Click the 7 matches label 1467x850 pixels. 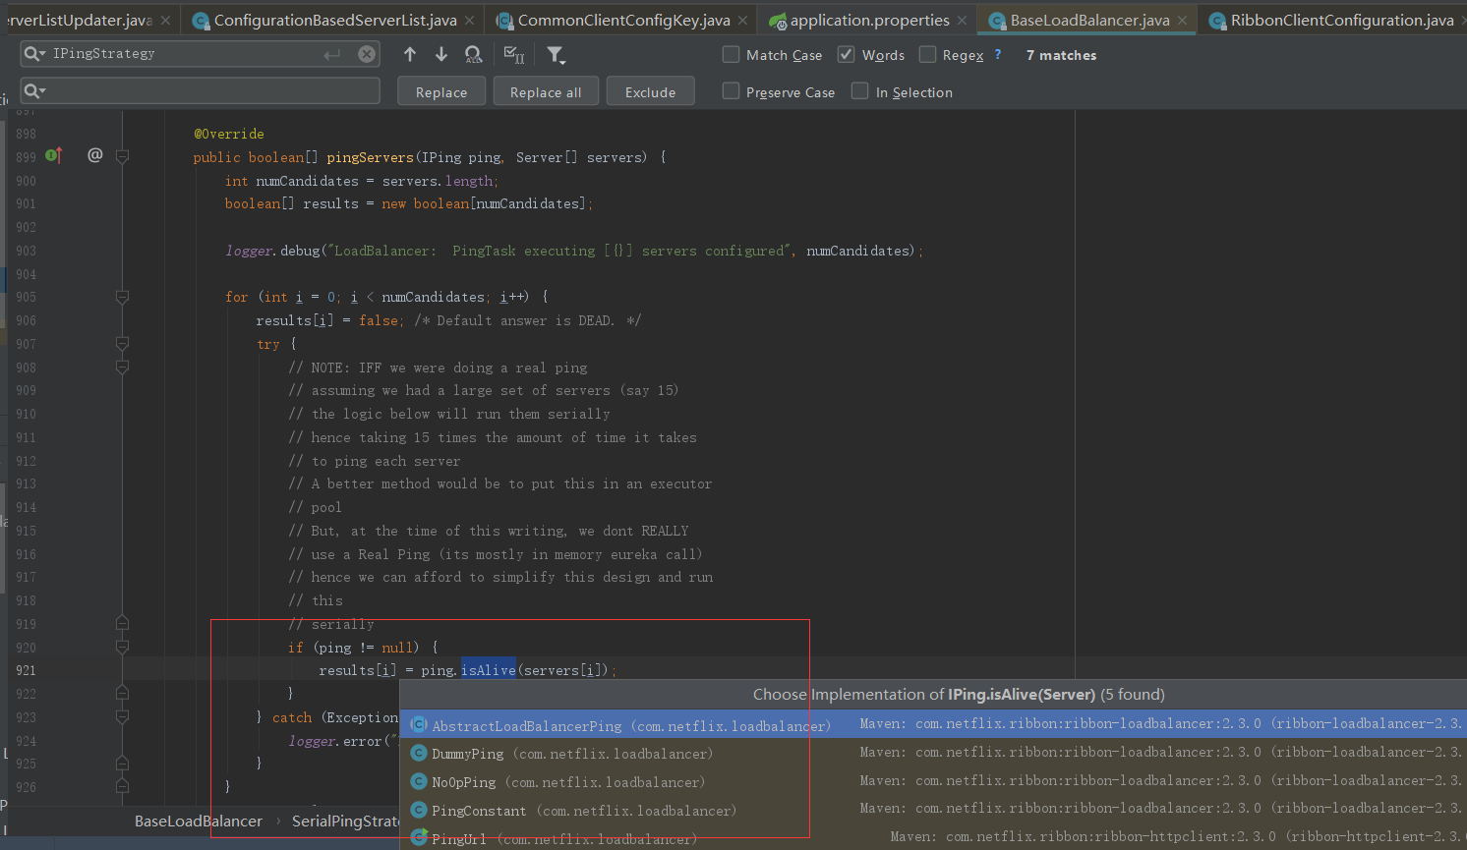[x=1061, y=55]
